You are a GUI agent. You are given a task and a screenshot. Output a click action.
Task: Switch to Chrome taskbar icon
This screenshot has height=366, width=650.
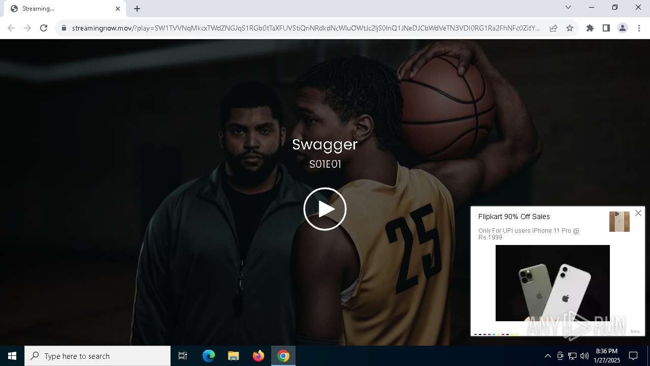[283, 356]
